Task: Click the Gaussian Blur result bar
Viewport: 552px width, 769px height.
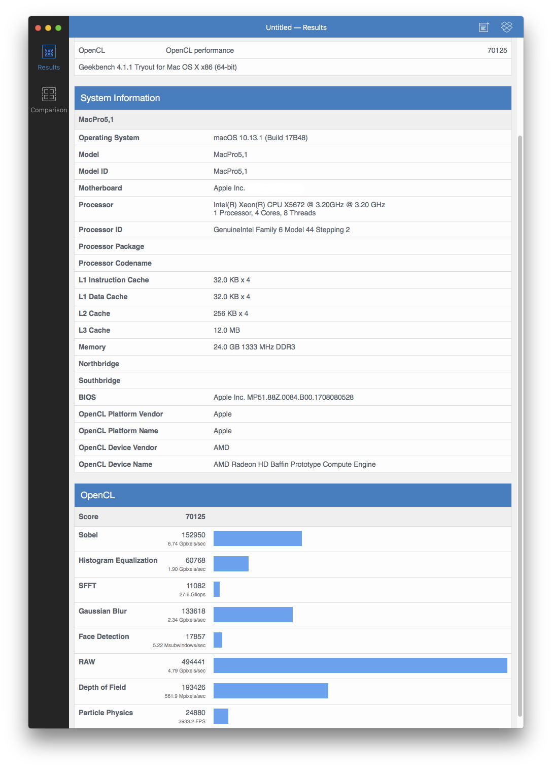Action: (x=253, y=615)
